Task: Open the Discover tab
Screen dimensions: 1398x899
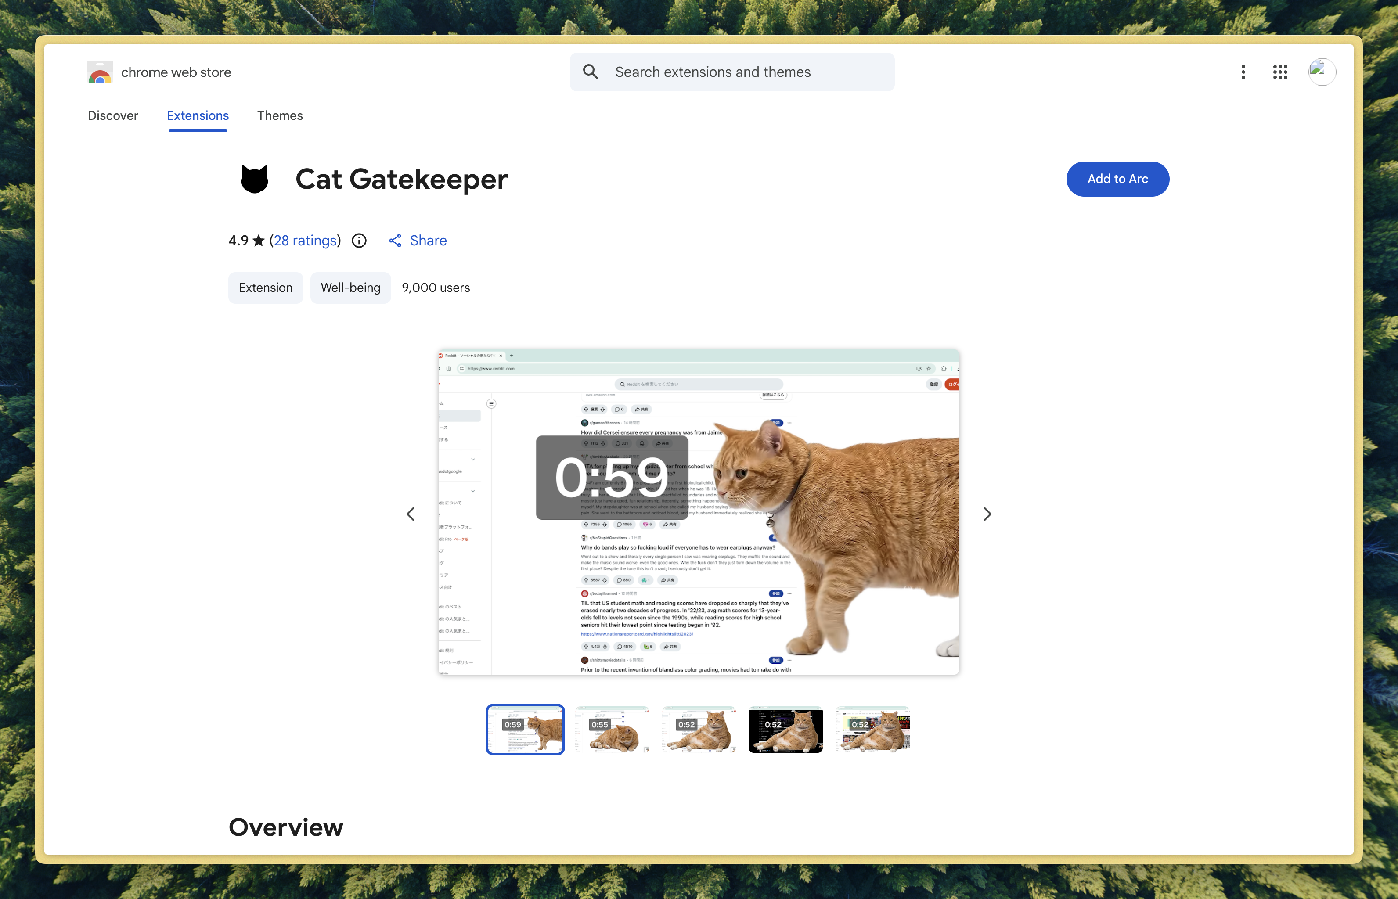Action: click(113, 115)
